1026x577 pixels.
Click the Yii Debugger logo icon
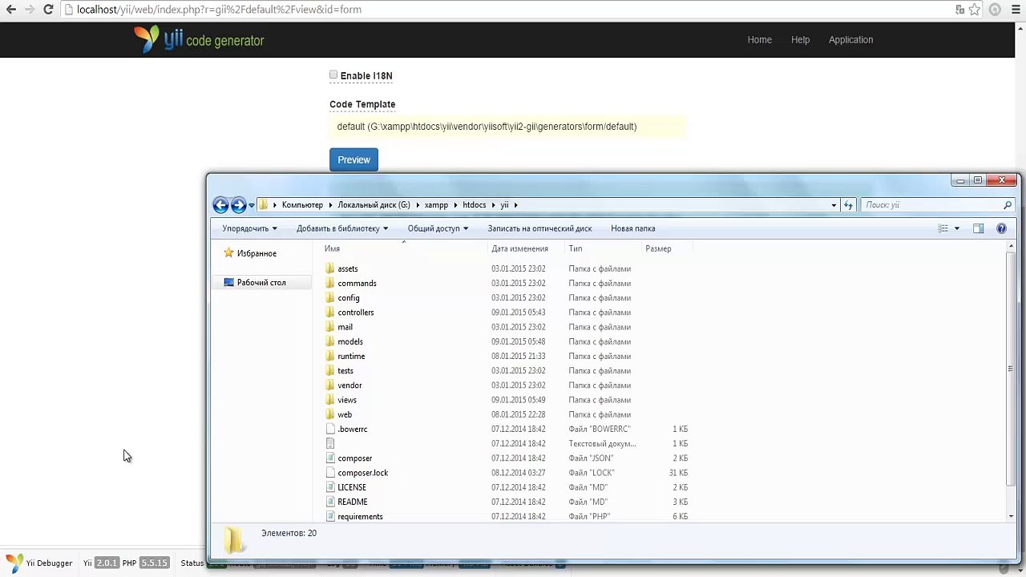tap(14, 563)
